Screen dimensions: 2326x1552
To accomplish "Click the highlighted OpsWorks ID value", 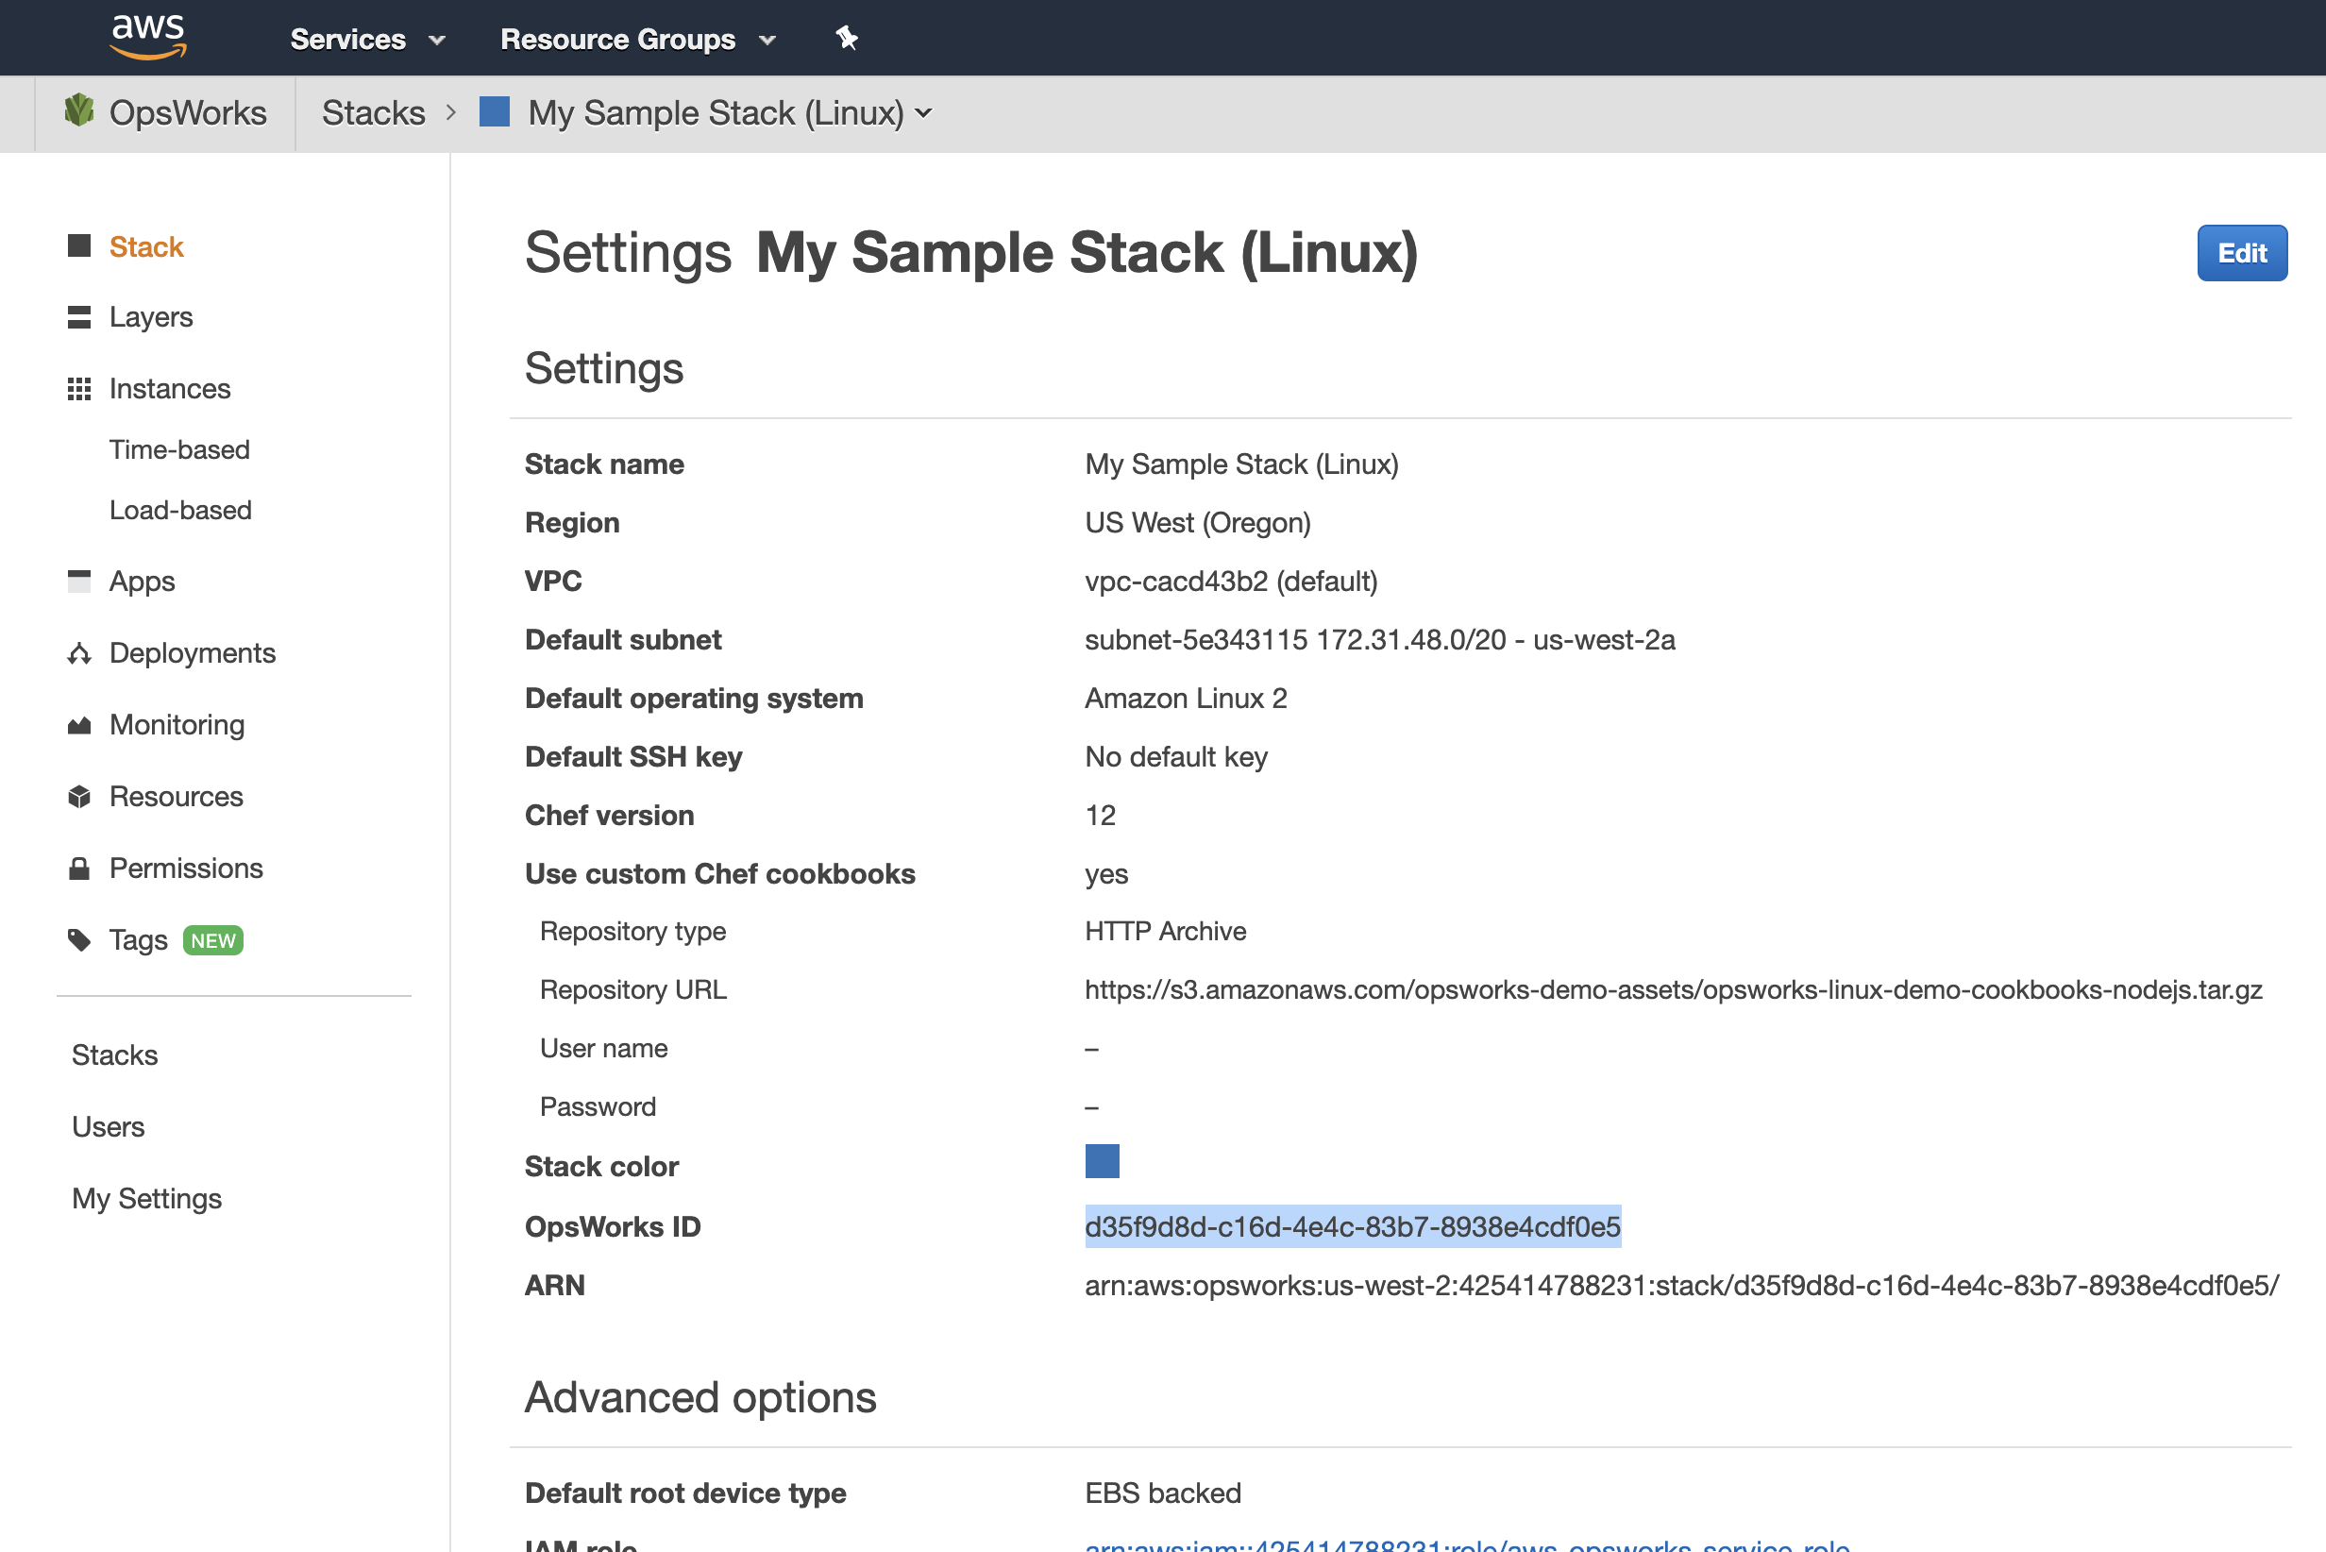I will [x=1352, y=1226].
